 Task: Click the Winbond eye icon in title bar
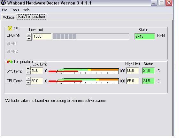(3, 3)
